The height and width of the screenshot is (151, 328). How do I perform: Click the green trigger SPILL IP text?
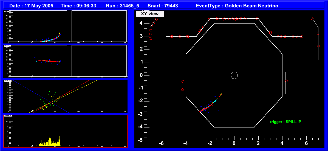tap(285, 122)
